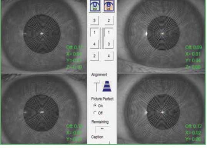Select button 1 in the OS column

[109, 32]
